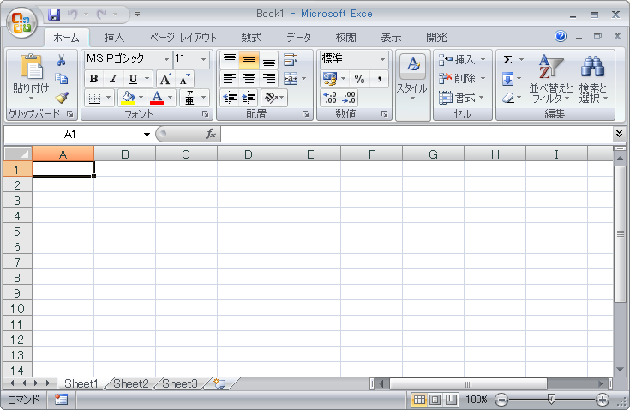The image size is (630, 410).
Task: Open the font name dropdown
Action: pyautogui.click(x=166, y=59)
